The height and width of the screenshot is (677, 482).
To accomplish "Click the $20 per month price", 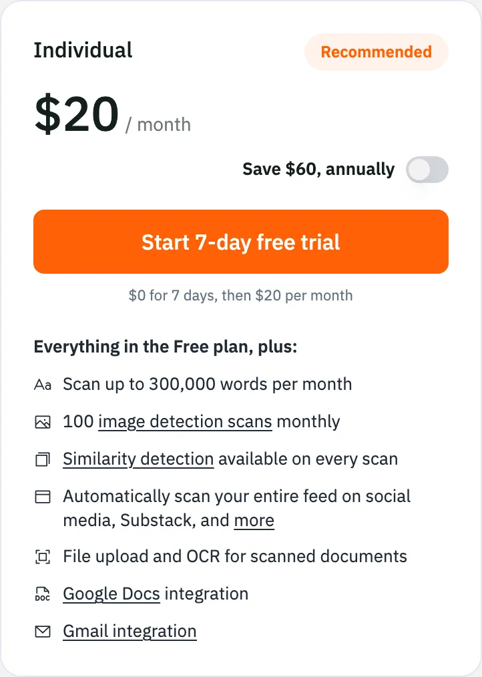I will click(x=113, y=114).
